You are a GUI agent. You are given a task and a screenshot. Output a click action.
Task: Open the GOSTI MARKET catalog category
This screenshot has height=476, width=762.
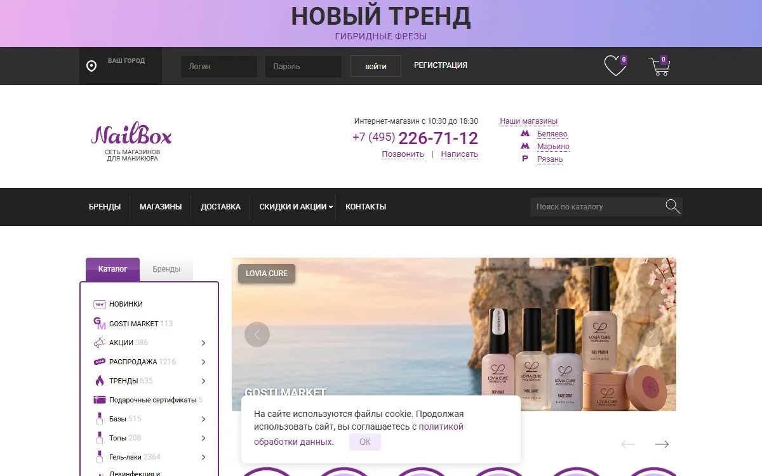pos(134,324)
